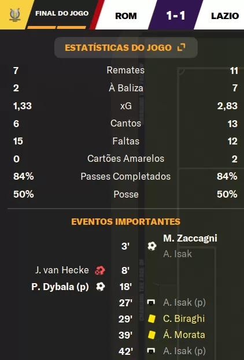244x360 pixels.
Task: Click the goal ball icon at 3'
Action: (152, 246)
